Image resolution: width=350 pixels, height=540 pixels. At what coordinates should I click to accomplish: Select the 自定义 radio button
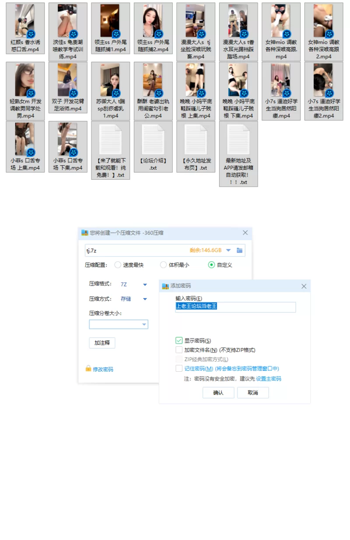tap(212, 265)
